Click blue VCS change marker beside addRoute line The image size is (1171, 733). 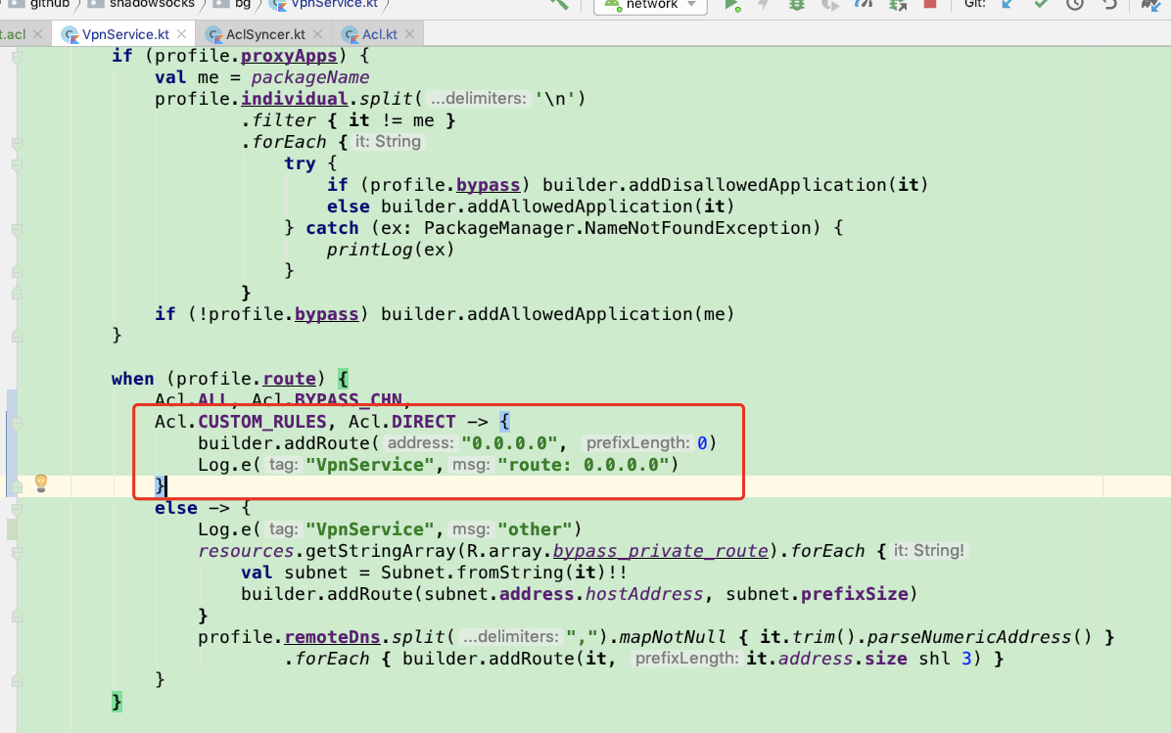click(x=11, y=443)
